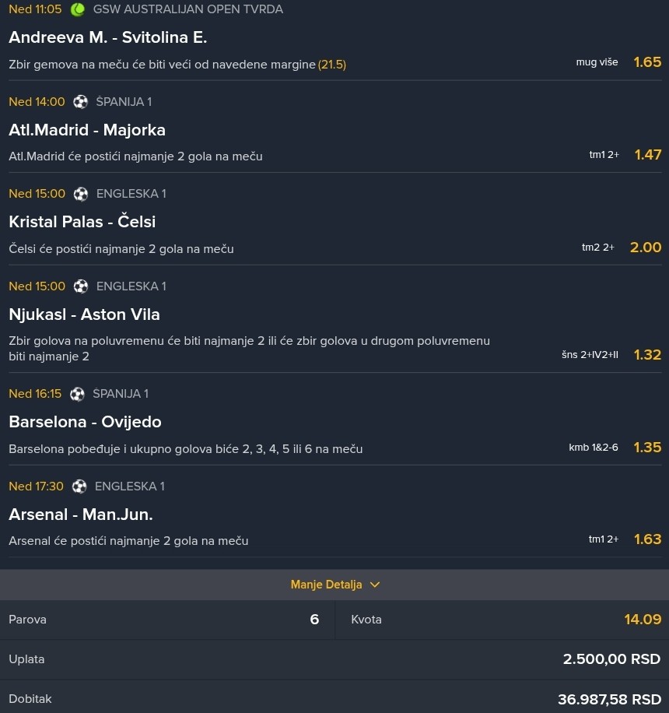
Task: Click soccer ball icon above Njukasl - Aston Vila
Action: click(x=81, y=286)
